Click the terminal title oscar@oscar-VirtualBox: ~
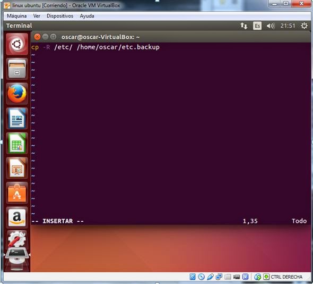 (100, 37)
